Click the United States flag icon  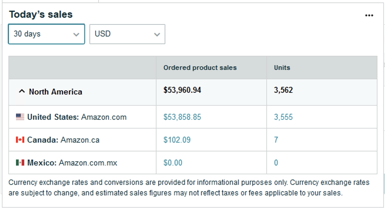20,117
